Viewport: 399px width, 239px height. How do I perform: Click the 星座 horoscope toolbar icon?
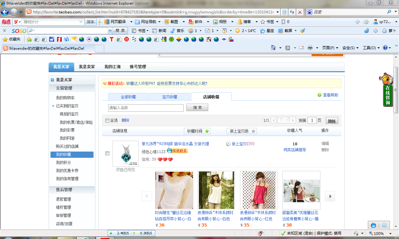[x=267, y=31]
